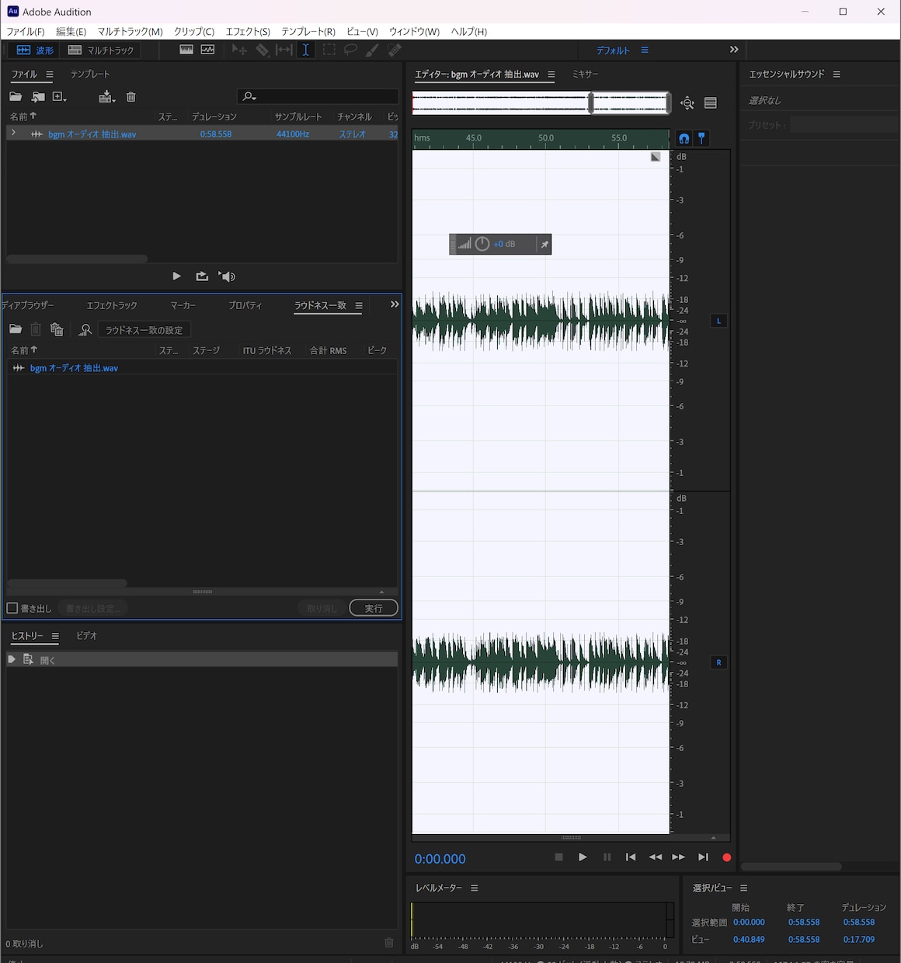Screen dimensions: 901x963
Task: Click the Rewind transport button
Action: pos(656,857)
